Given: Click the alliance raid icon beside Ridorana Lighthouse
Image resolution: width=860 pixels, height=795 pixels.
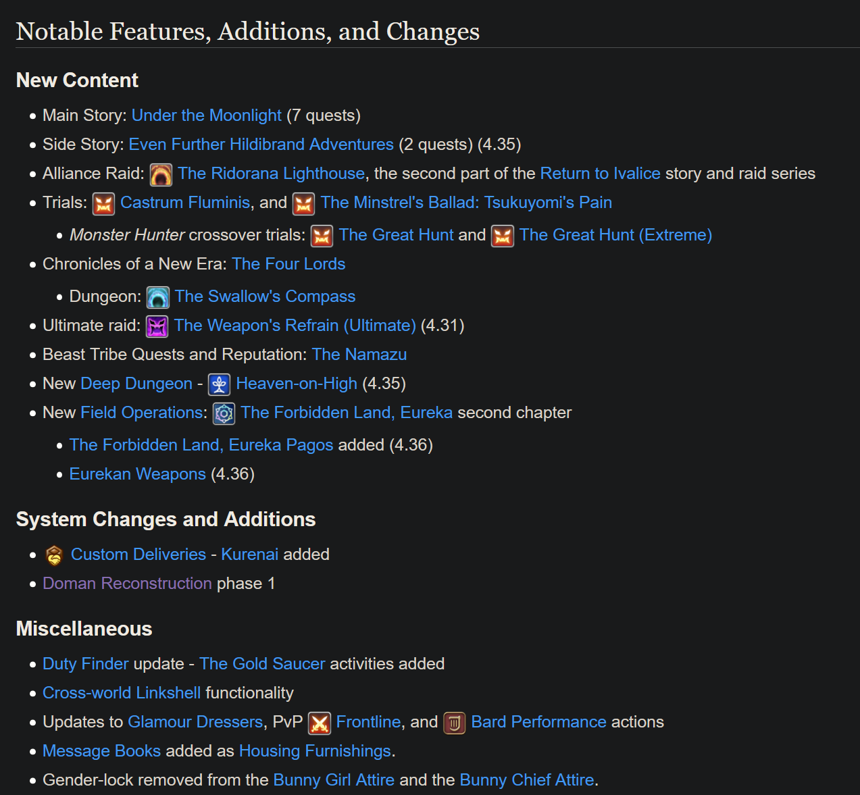Looking at the screenshot, I should tap(161, 174).
